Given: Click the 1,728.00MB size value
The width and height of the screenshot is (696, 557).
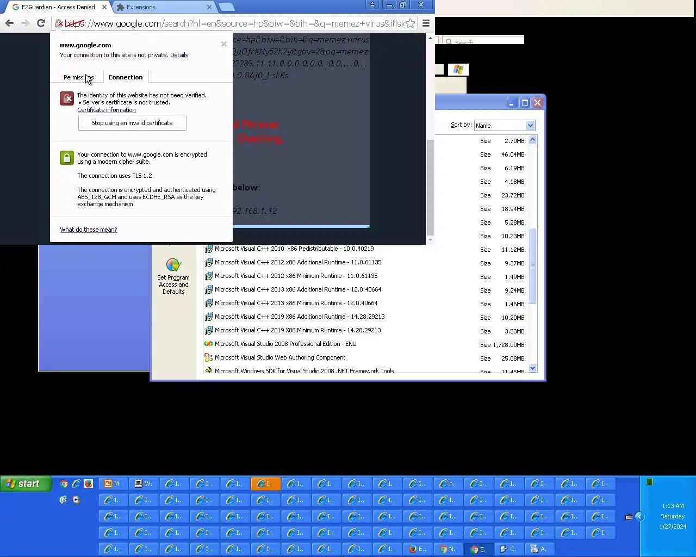Looking at the screenshot, I should (508, 345).
